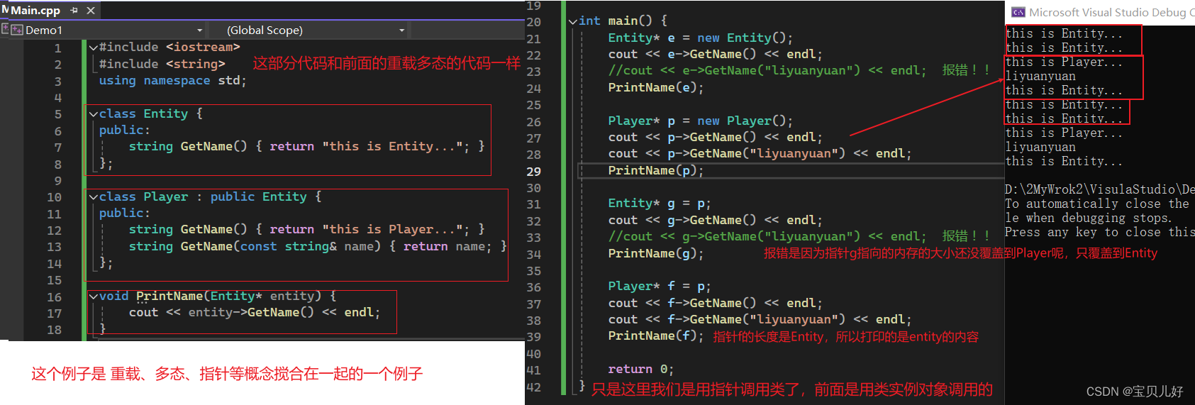Click the Demo1 project icon in navigation bar
This screenshot has height=405, width=1195.
(17, 30)
